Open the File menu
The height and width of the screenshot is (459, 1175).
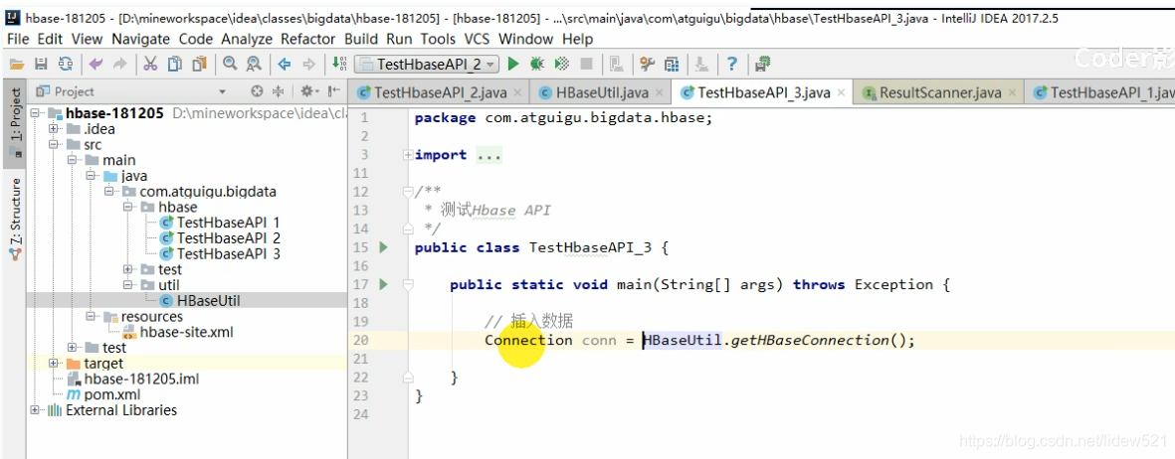(x=18, y=39)
